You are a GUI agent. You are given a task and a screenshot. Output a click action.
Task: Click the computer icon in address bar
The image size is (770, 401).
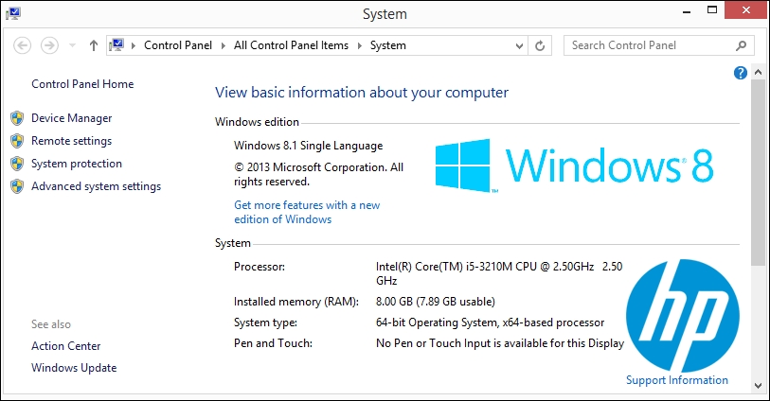tap(116, 45)
